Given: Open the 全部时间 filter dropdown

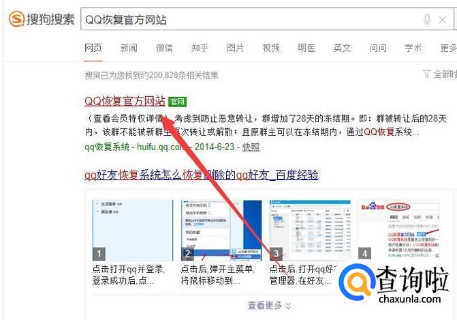Looking at the screenshot, I should pyautogui.click(x=440, y=74).
